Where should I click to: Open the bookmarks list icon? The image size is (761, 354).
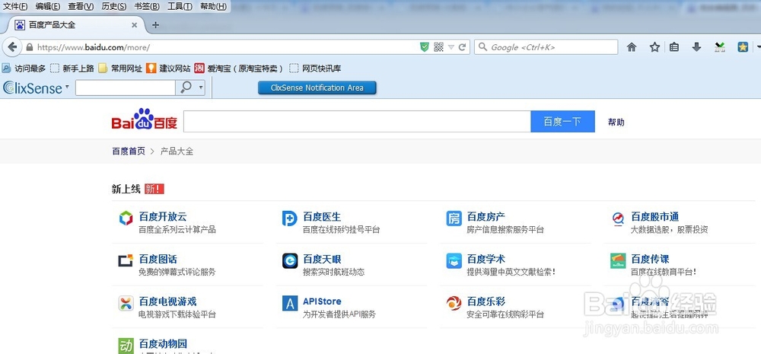674,47
